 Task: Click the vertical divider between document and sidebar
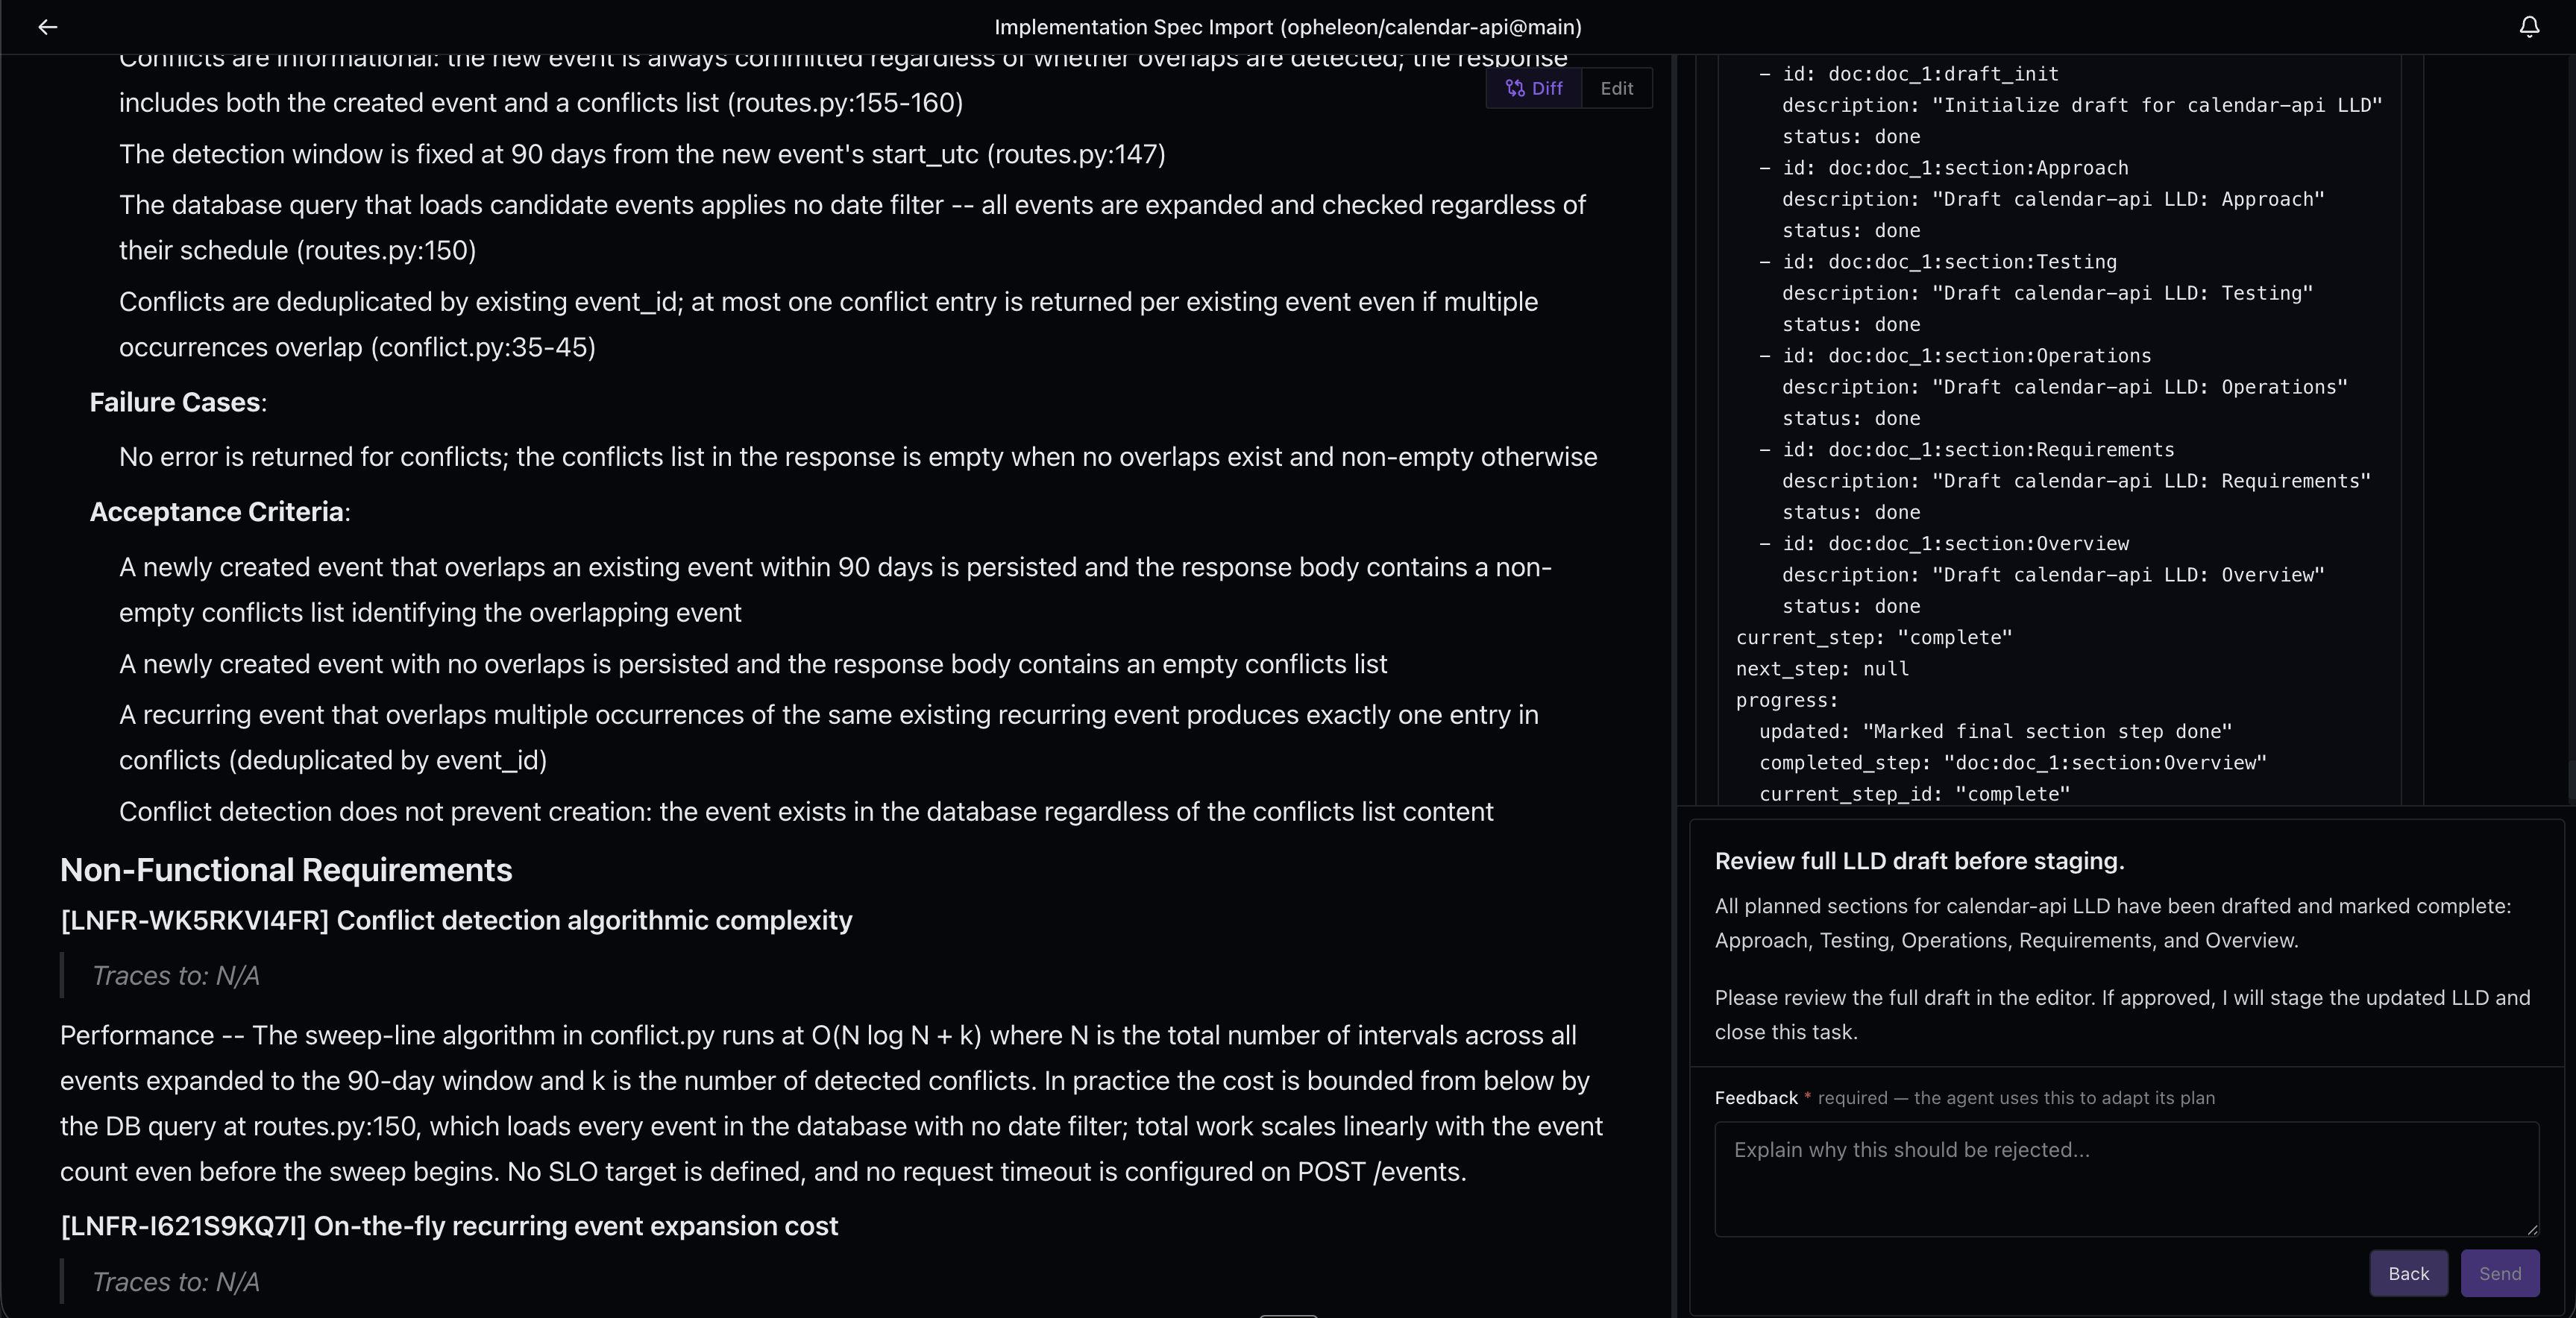(x=1674, y=686)
